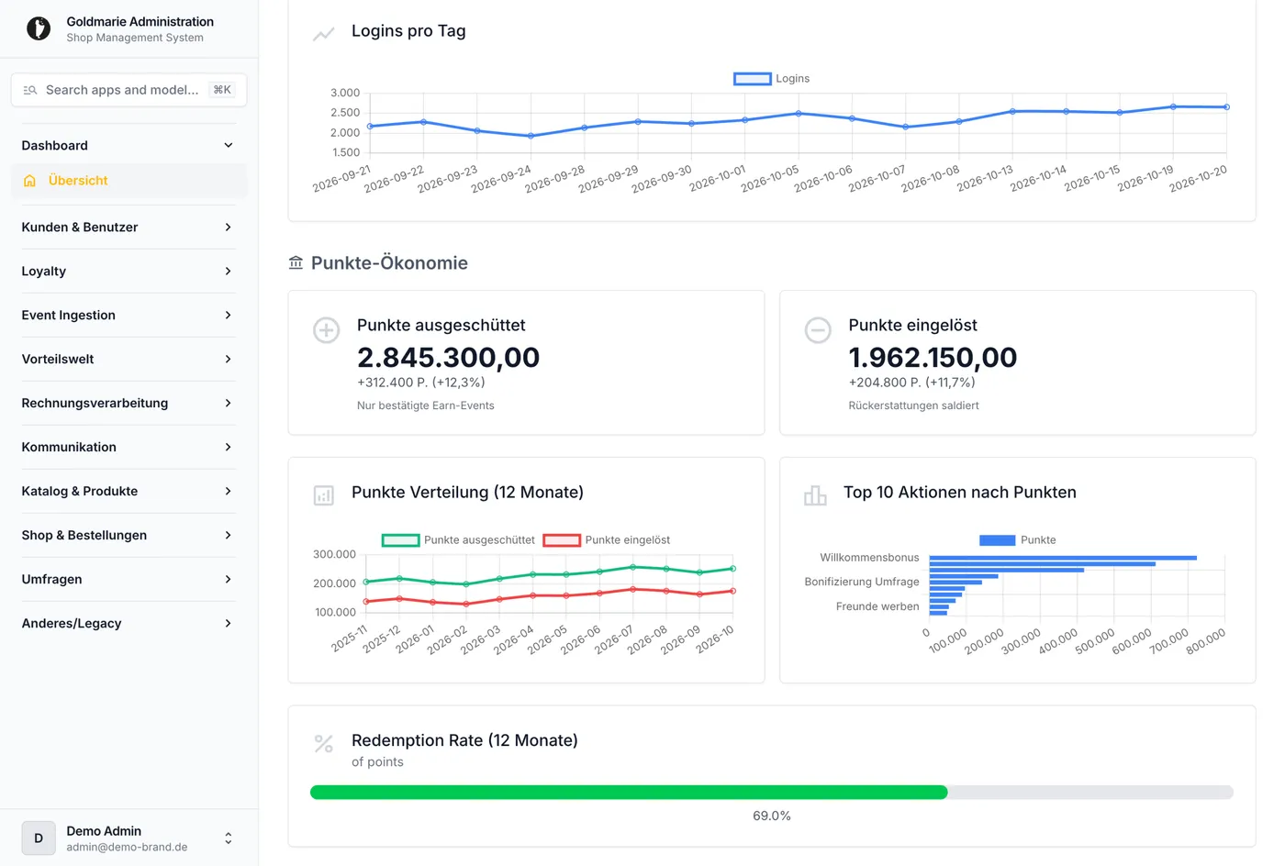Expand the Loyalty section

pyautogui.click(x=128, y=271)
